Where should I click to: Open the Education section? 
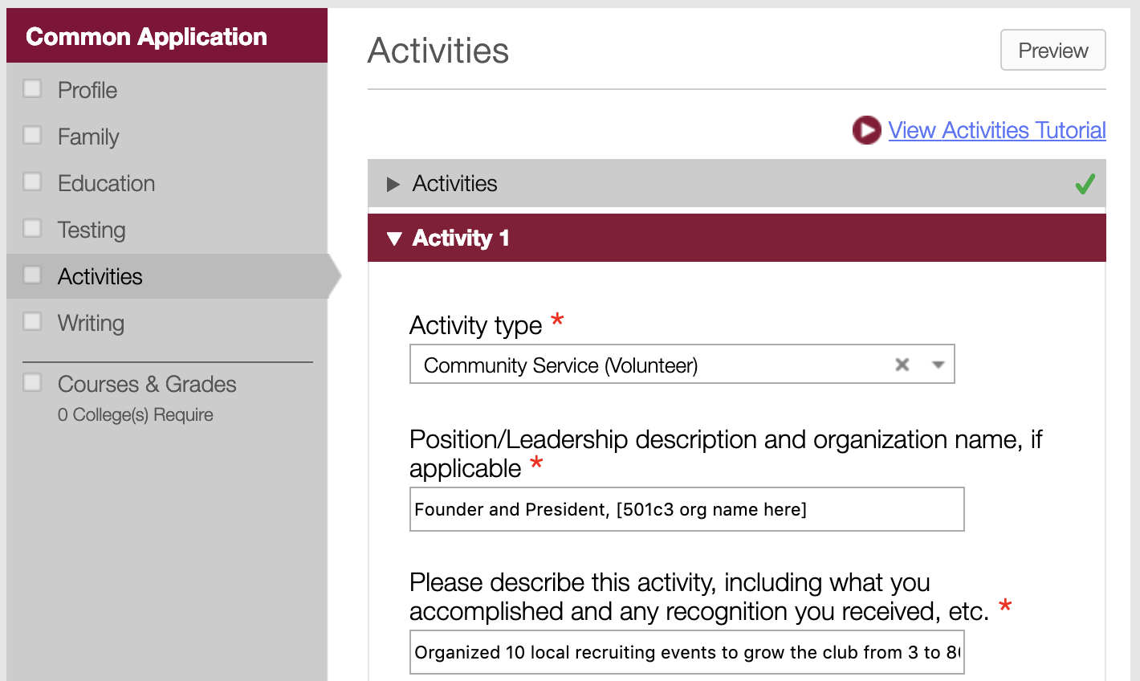[106, 183]
